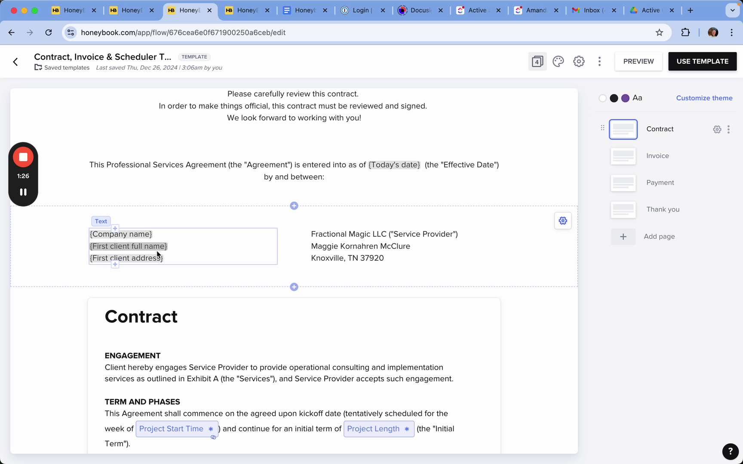Open the block settings gear beside the address section
The image size is (743, 464).
pos(563,221)
